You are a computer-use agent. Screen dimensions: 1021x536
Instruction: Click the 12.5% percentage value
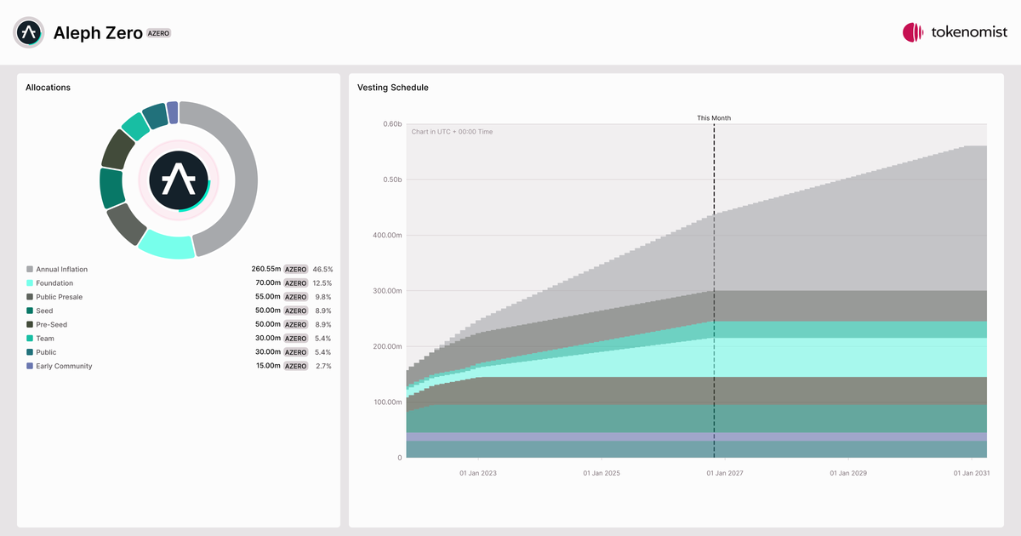(322, 283)
